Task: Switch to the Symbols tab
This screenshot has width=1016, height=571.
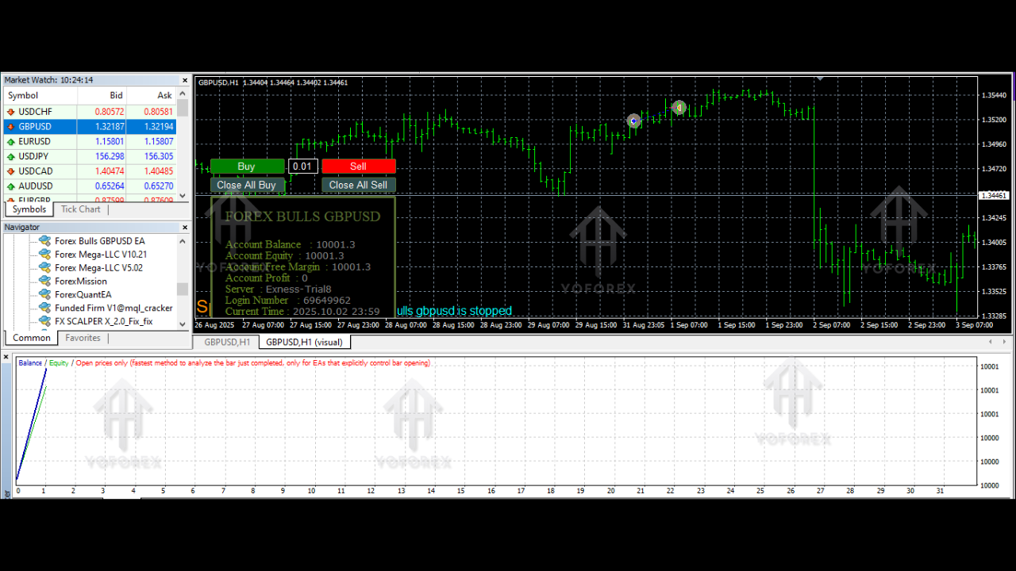Action: coord(29,209)
